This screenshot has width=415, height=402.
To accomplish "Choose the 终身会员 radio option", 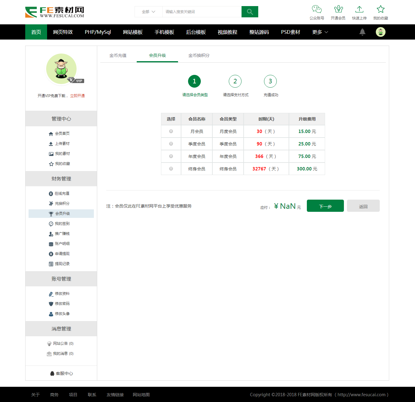I will point(171,169).
